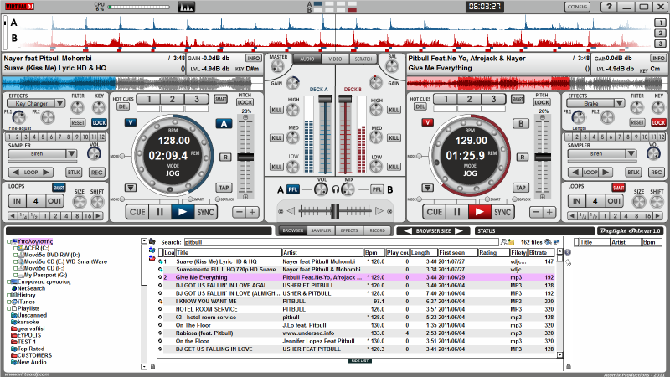Screen dimensions: 670x377
Task: Click the crossfader left-edge arrow icon
Action: (x=291, y=211)
